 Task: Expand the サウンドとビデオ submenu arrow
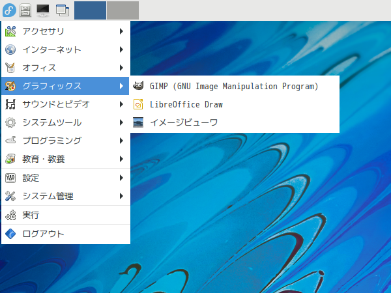click(121, 104)
